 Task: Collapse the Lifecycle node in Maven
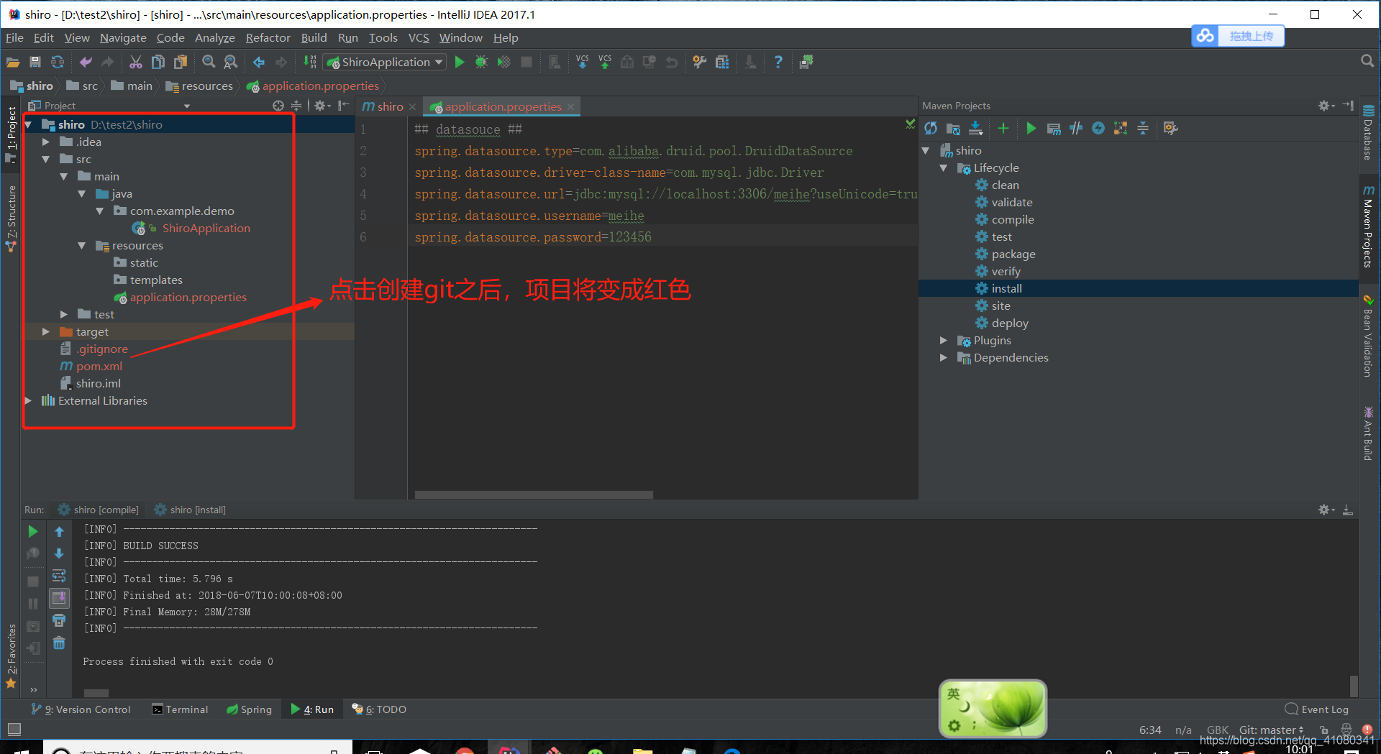[943, 168]
